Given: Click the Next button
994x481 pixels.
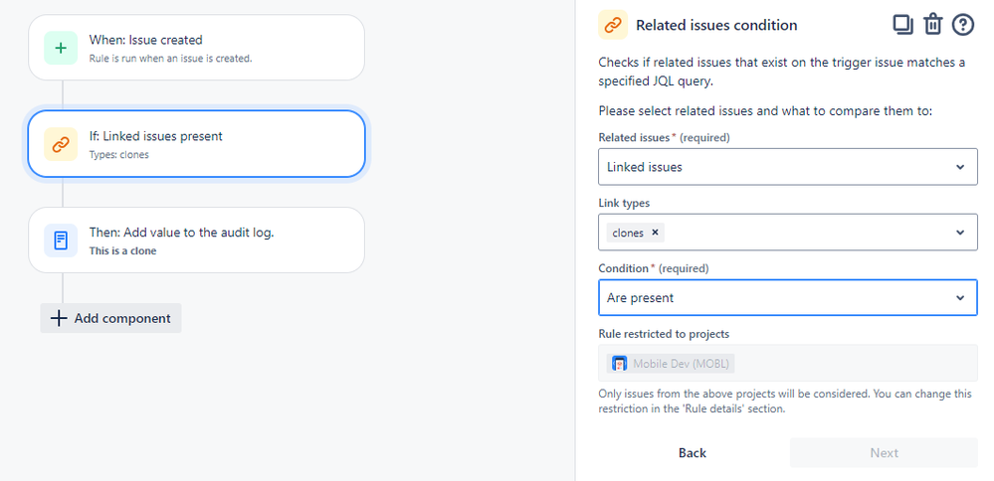Looking at the screenshot, I should click(884, 453).
